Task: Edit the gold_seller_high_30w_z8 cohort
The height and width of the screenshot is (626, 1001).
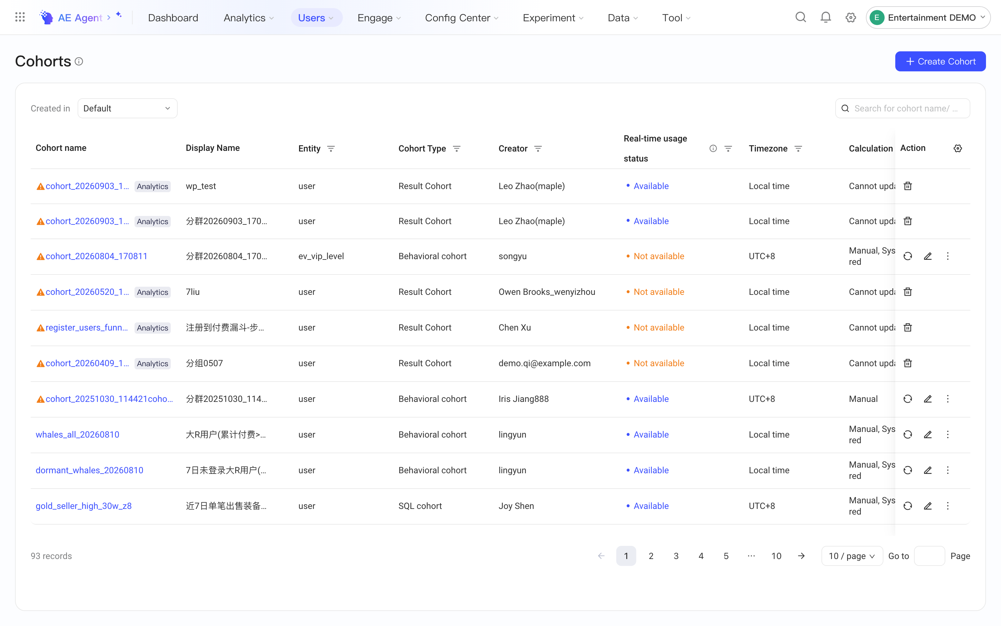Action: pos(928,505)
